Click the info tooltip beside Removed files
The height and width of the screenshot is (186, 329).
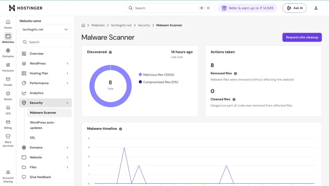pyautogui.click(x=236, y=73)
